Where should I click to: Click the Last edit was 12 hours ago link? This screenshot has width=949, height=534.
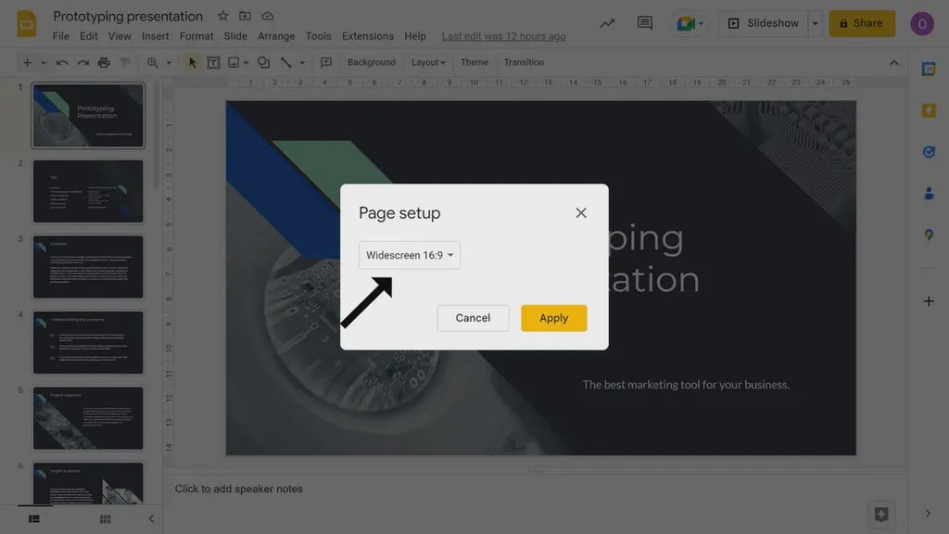[x=503, y=36]
